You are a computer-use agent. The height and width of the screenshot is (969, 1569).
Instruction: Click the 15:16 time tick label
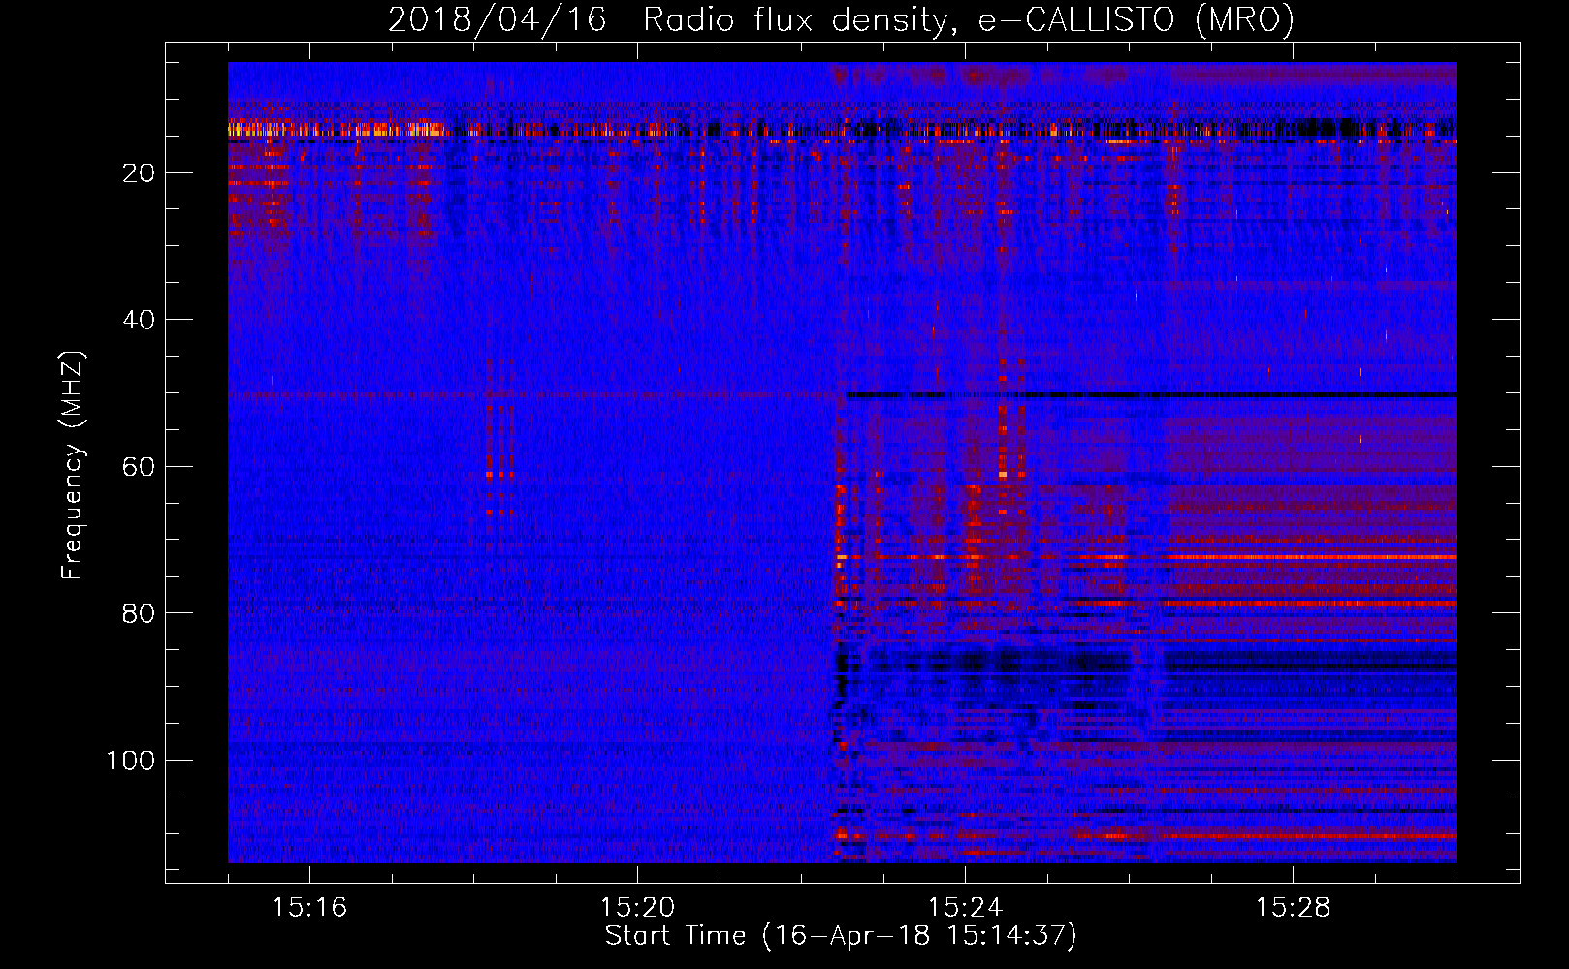point(309,907)
